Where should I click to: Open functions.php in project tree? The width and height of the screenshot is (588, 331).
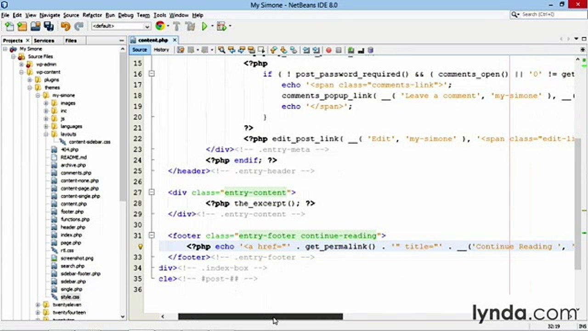[75, 219]
